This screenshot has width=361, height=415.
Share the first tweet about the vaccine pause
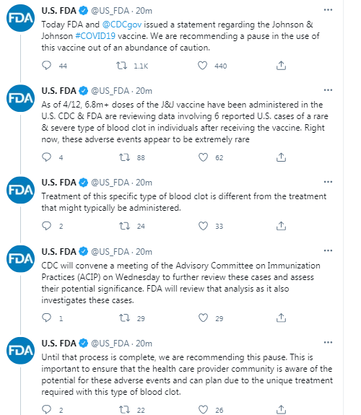click(281, 66)
